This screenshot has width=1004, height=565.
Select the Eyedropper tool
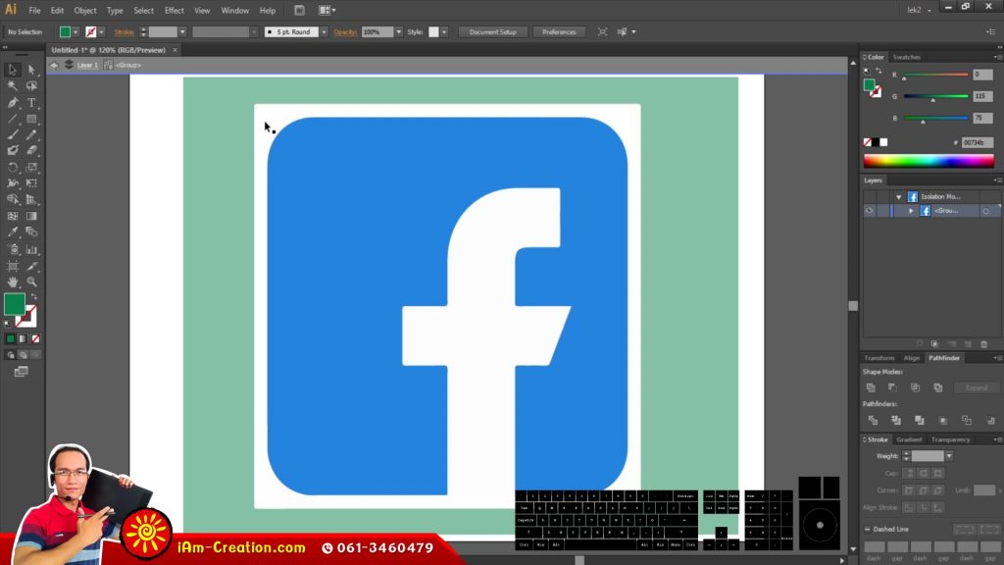(12, 231)
